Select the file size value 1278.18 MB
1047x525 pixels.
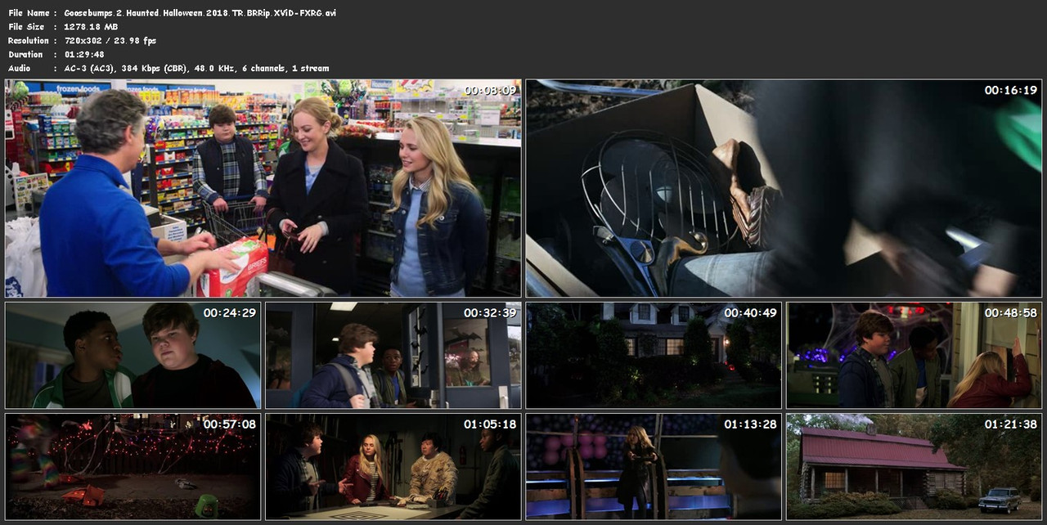coord(91,27)
